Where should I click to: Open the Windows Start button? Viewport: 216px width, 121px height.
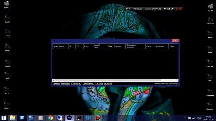pyautogui.click(x=4, y=118)
